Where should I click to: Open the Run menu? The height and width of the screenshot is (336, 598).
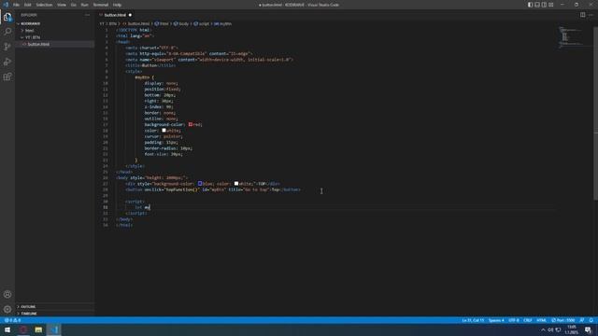(84, 5)
